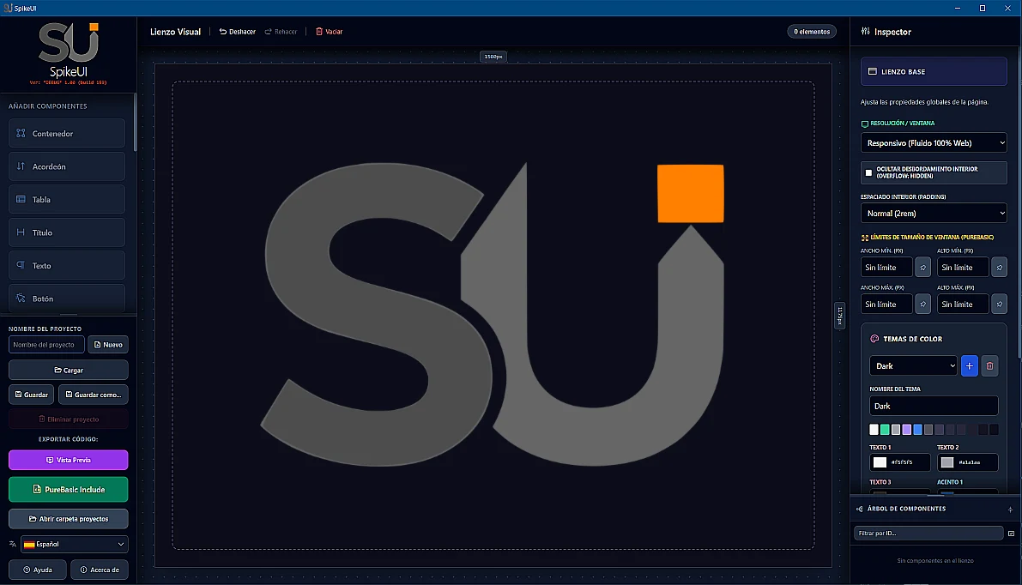Click the Alto máx. input field
1022x585 pixels.
(963, 305)
